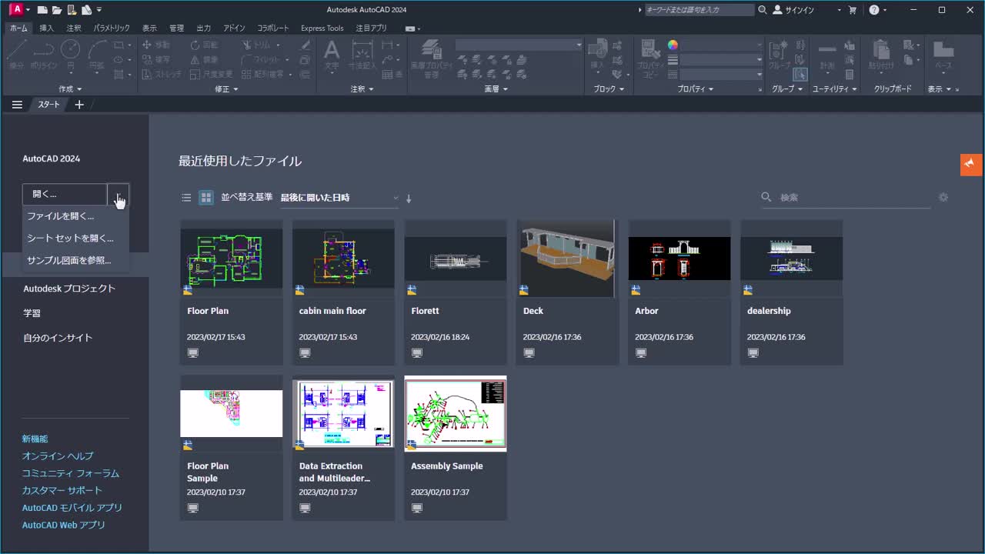Add a new drawing tab with the plus icon
This screenshot has width=985, height=554.
[79, 105]
